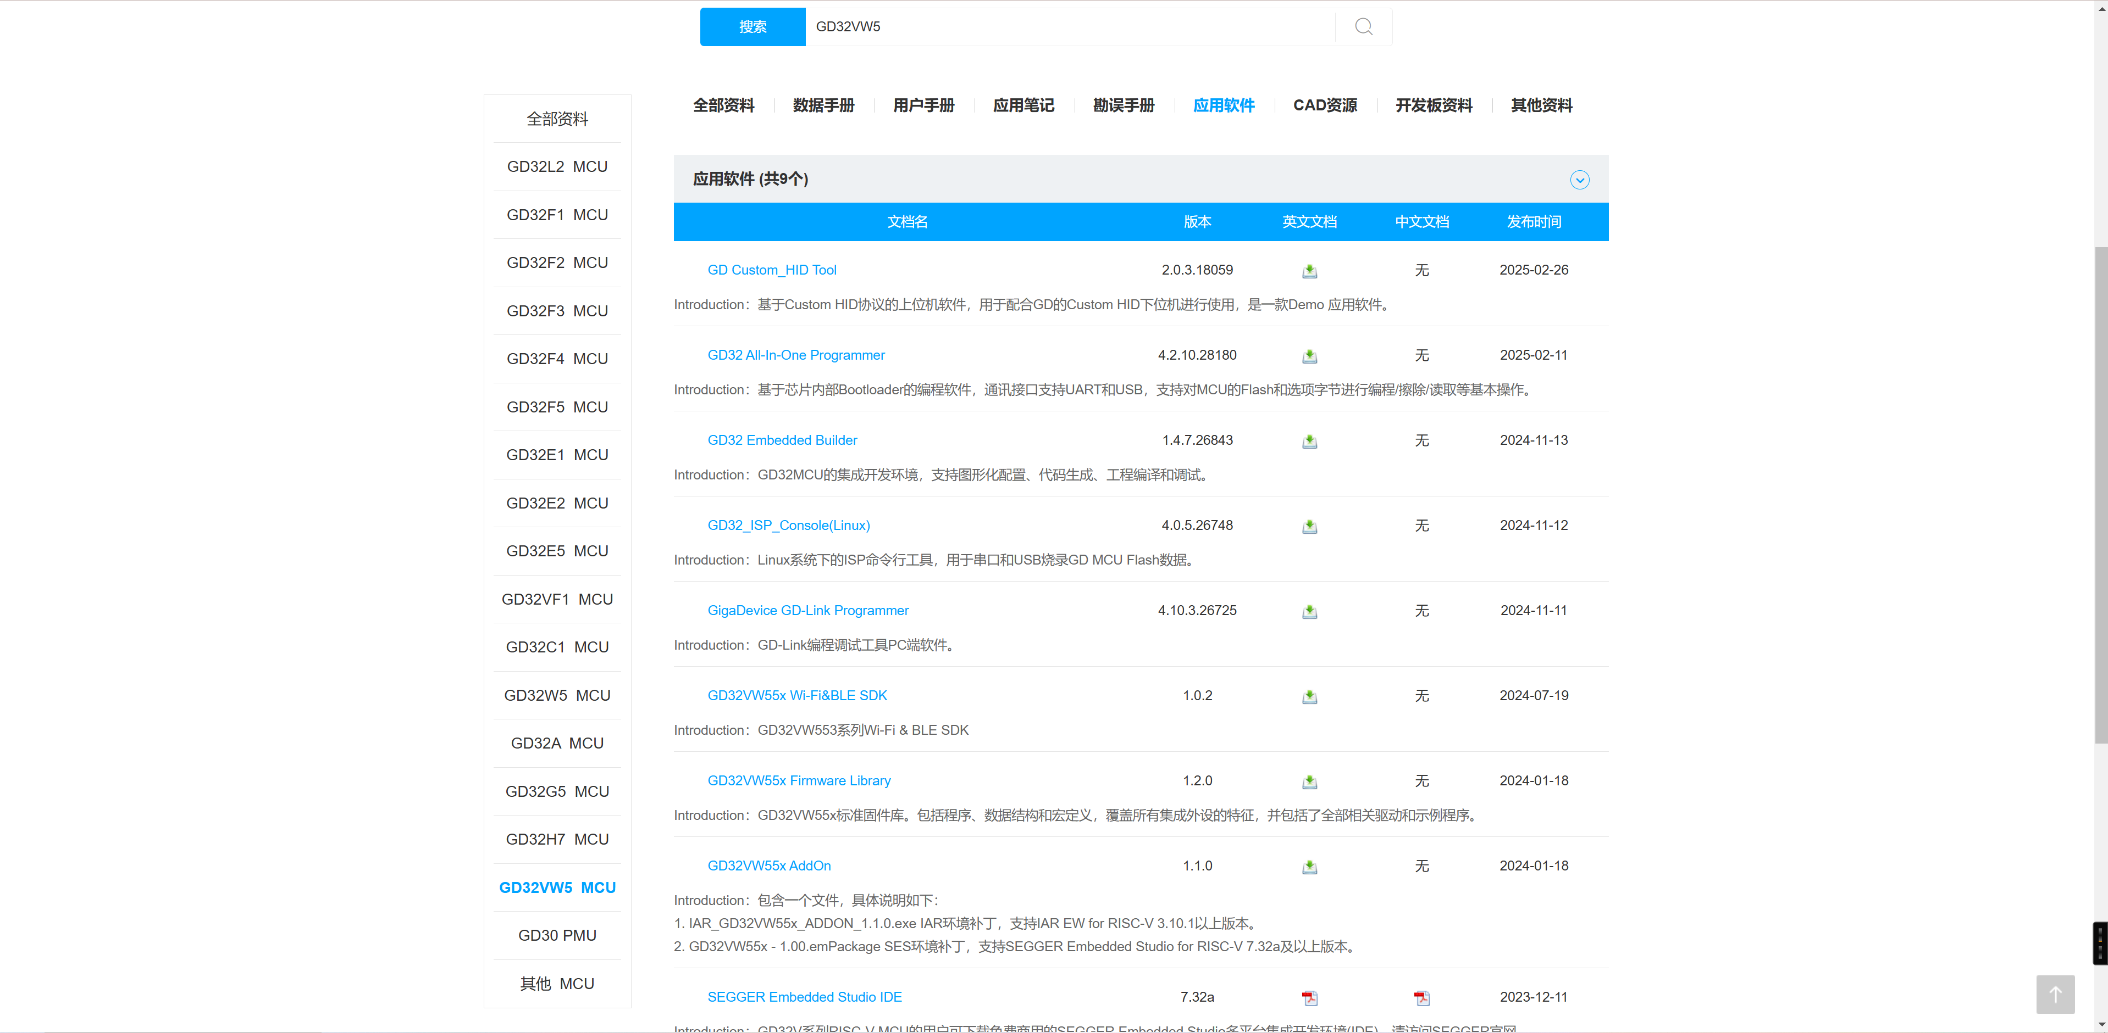Screen dimensions: 2108x1033
Task: Download GD32_ISP_Console(Linux) English file
Action: tap(1309, 526)
